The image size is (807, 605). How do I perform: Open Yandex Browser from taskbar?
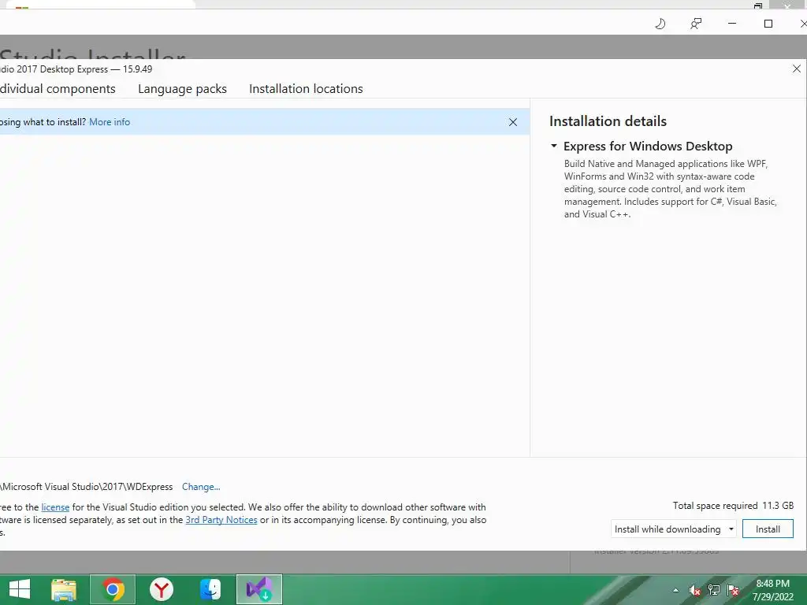click(x=162, y=589)
